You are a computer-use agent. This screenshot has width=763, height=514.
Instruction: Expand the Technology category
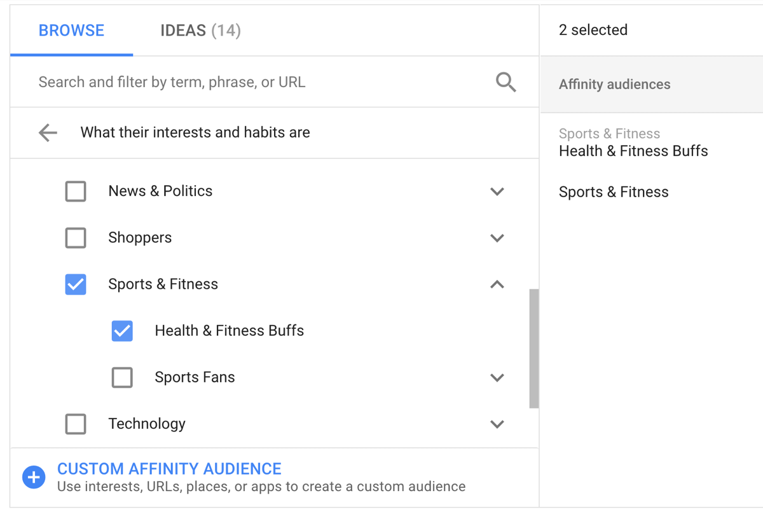[x=497, y=424]
